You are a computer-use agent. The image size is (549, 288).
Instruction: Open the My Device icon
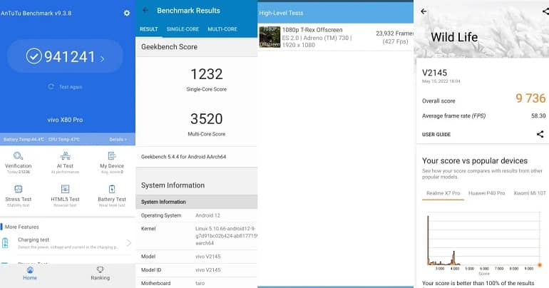pyautogui.click(x=112, y=155)
